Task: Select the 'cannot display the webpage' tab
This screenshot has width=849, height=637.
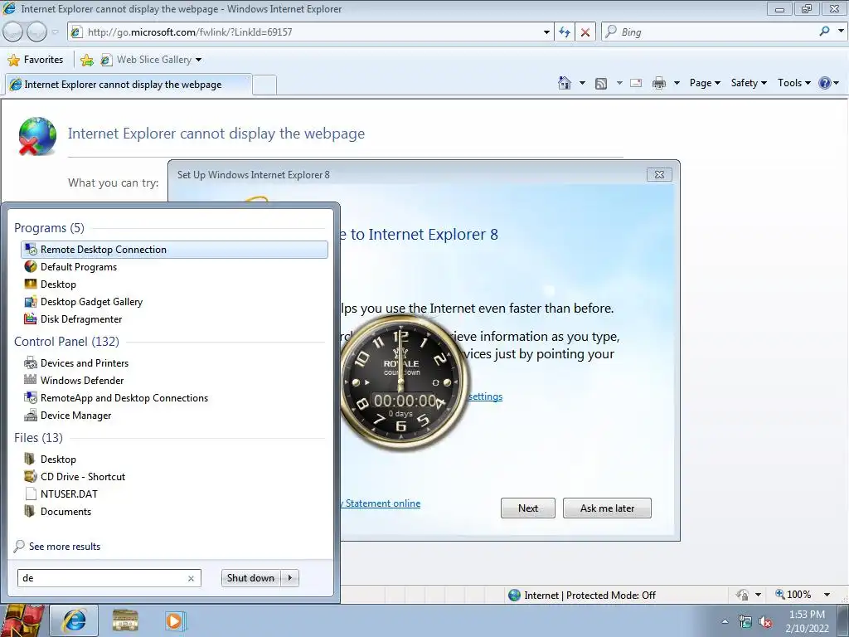Action: (129, 85)
